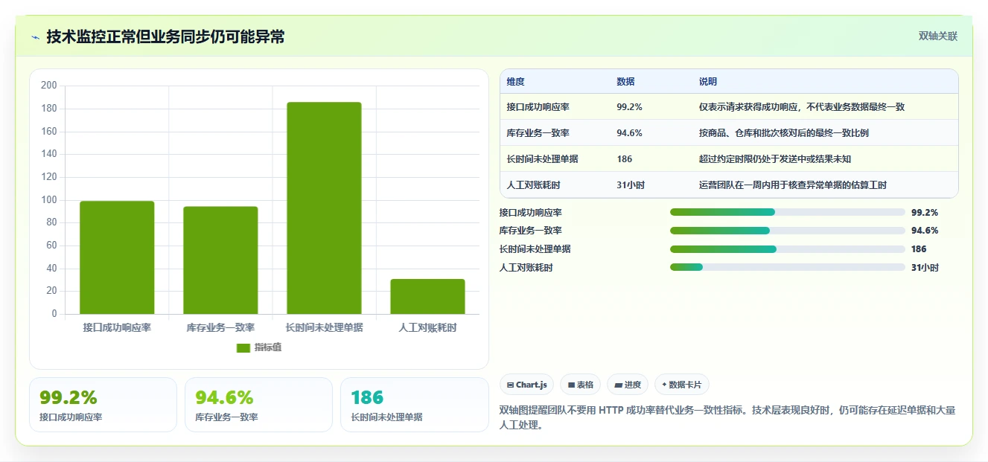988x462 pixels.
Task: Click the 数据 table column header
Action: (x=625, y=82)
